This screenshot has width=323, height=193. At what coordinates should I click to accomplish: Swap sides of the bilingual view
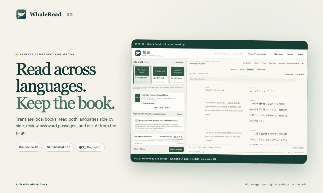pos(261,69)
